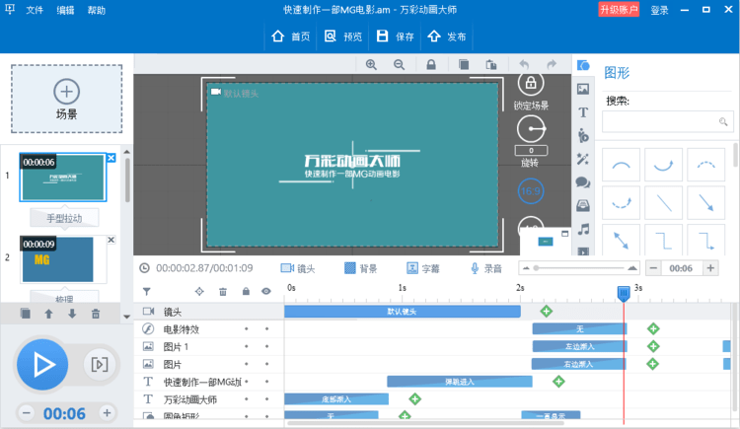Screen dimensions: 740x429
Task: Click the zoom in magnifier icon
Action: pos(372,64)
